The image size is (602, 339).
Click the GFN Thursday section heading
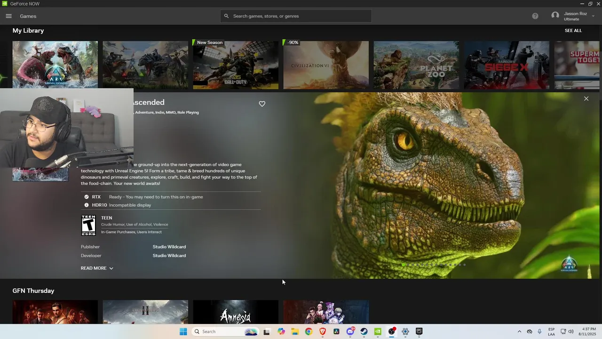(33, 291)
